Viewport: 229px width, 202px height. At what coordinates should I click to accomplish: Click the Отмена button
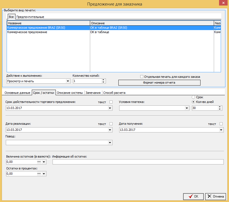[215, 196]
